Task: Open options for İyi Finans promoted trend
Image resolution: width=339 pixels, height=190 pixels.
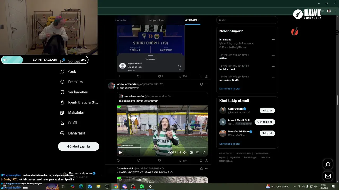Action: tap(273, 40)
